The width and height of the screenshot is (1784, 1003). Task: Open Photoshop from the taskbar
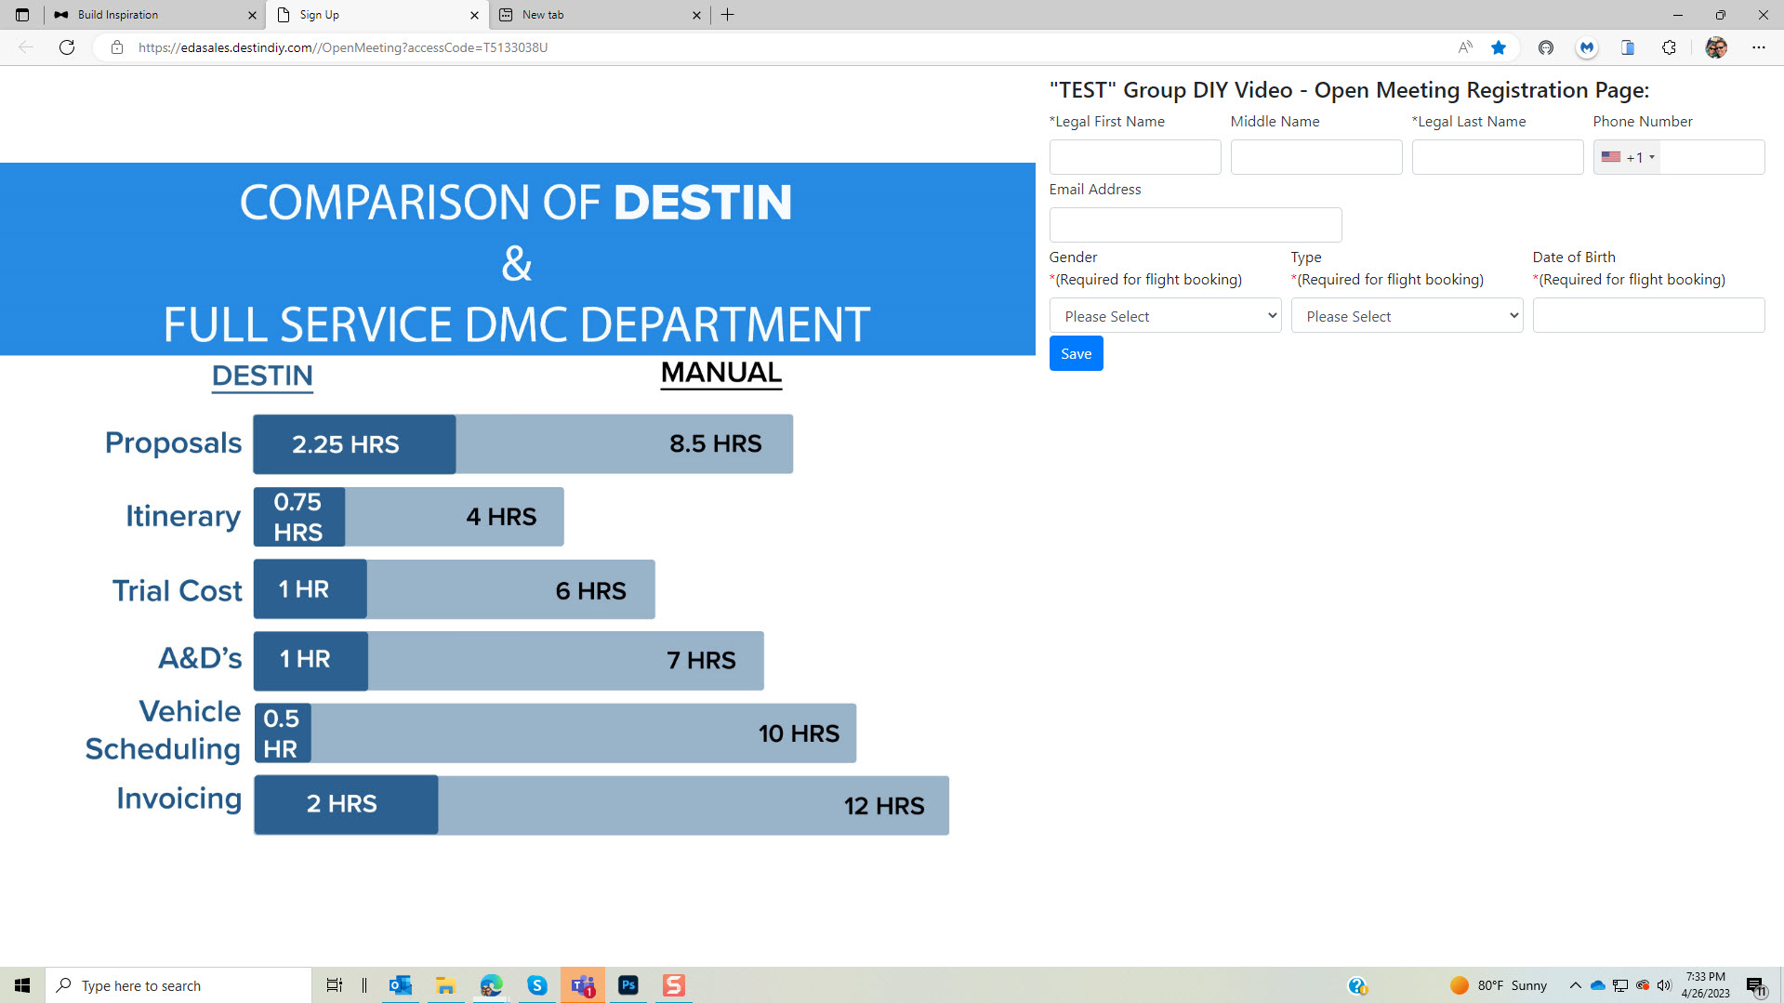click(628, 985)
